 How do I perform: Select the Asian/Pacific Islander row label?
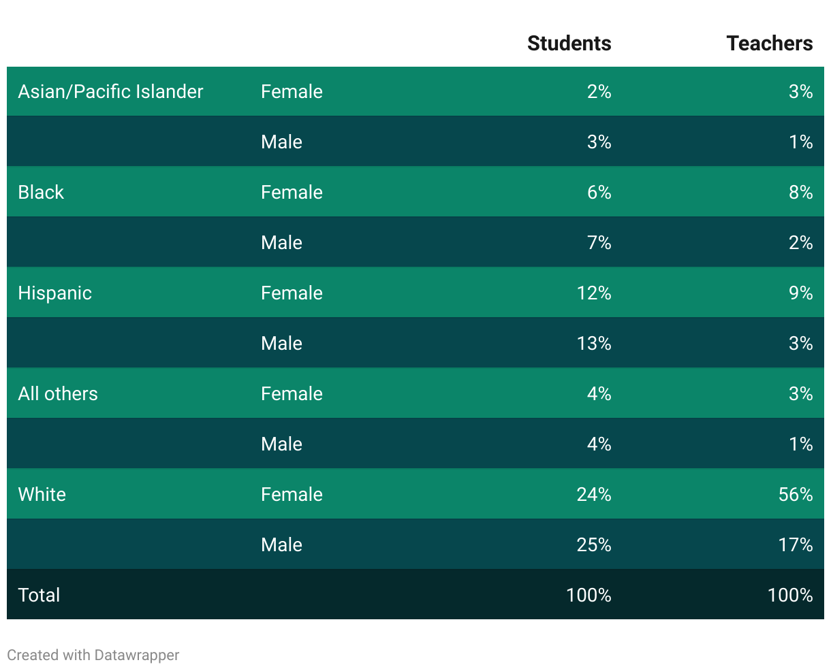coord(110,92)
